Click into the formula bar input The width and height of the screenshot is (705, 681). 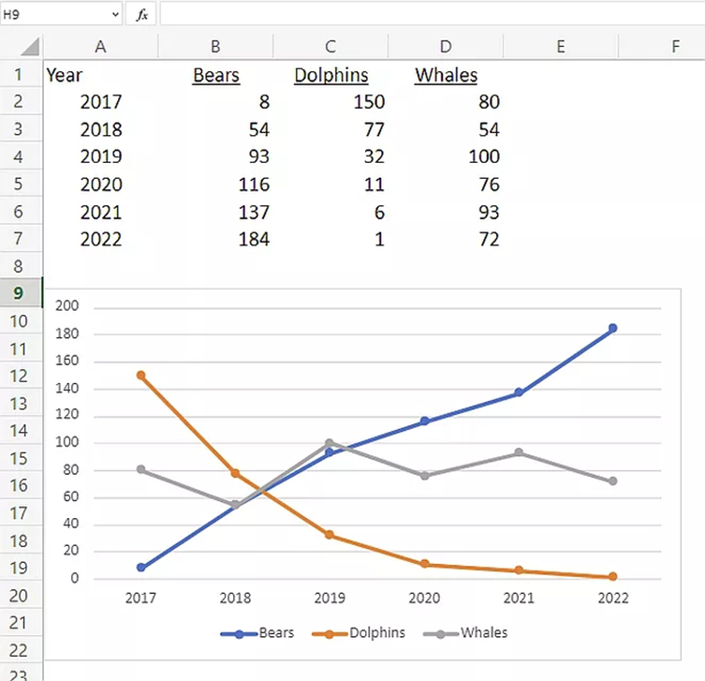432,14
